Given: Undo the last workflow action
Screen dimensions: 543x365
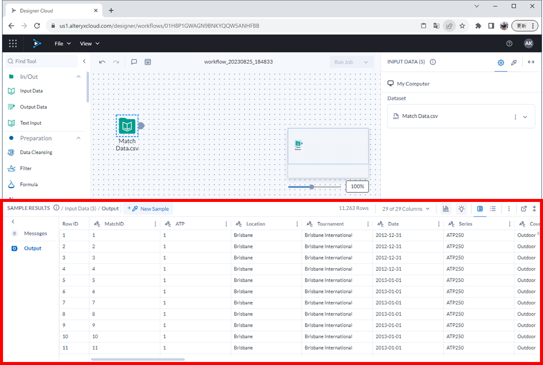Looking at the screenshot, I should 102,62.
